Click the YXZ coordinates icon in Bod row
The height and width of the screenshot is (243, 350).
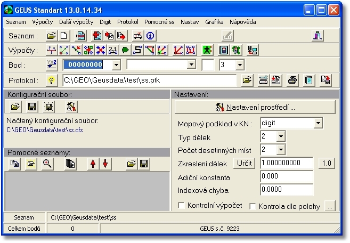coord(52,65)
